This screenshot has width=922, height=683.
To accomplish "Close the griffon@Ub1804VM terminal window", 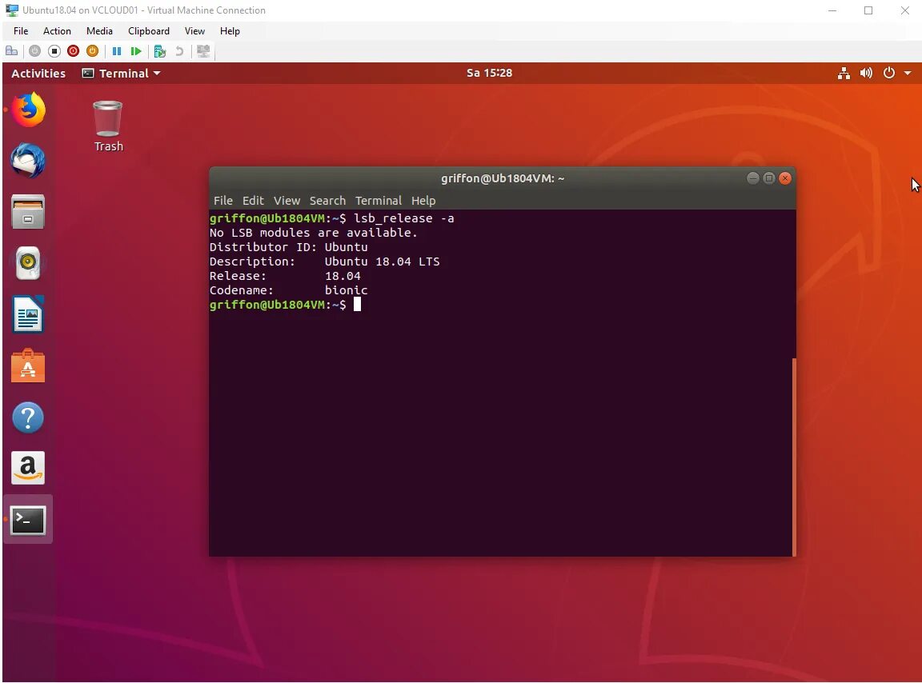I will (x=785, y=178).
